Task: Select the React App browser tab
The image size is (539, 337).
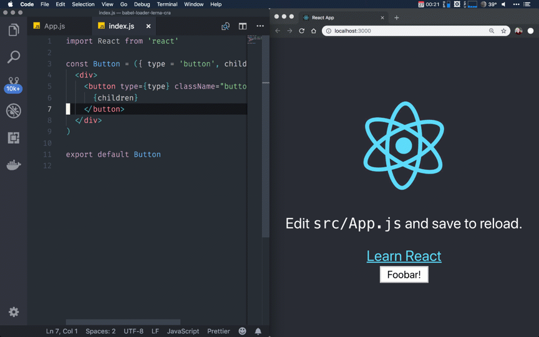Action: [344, 17]
